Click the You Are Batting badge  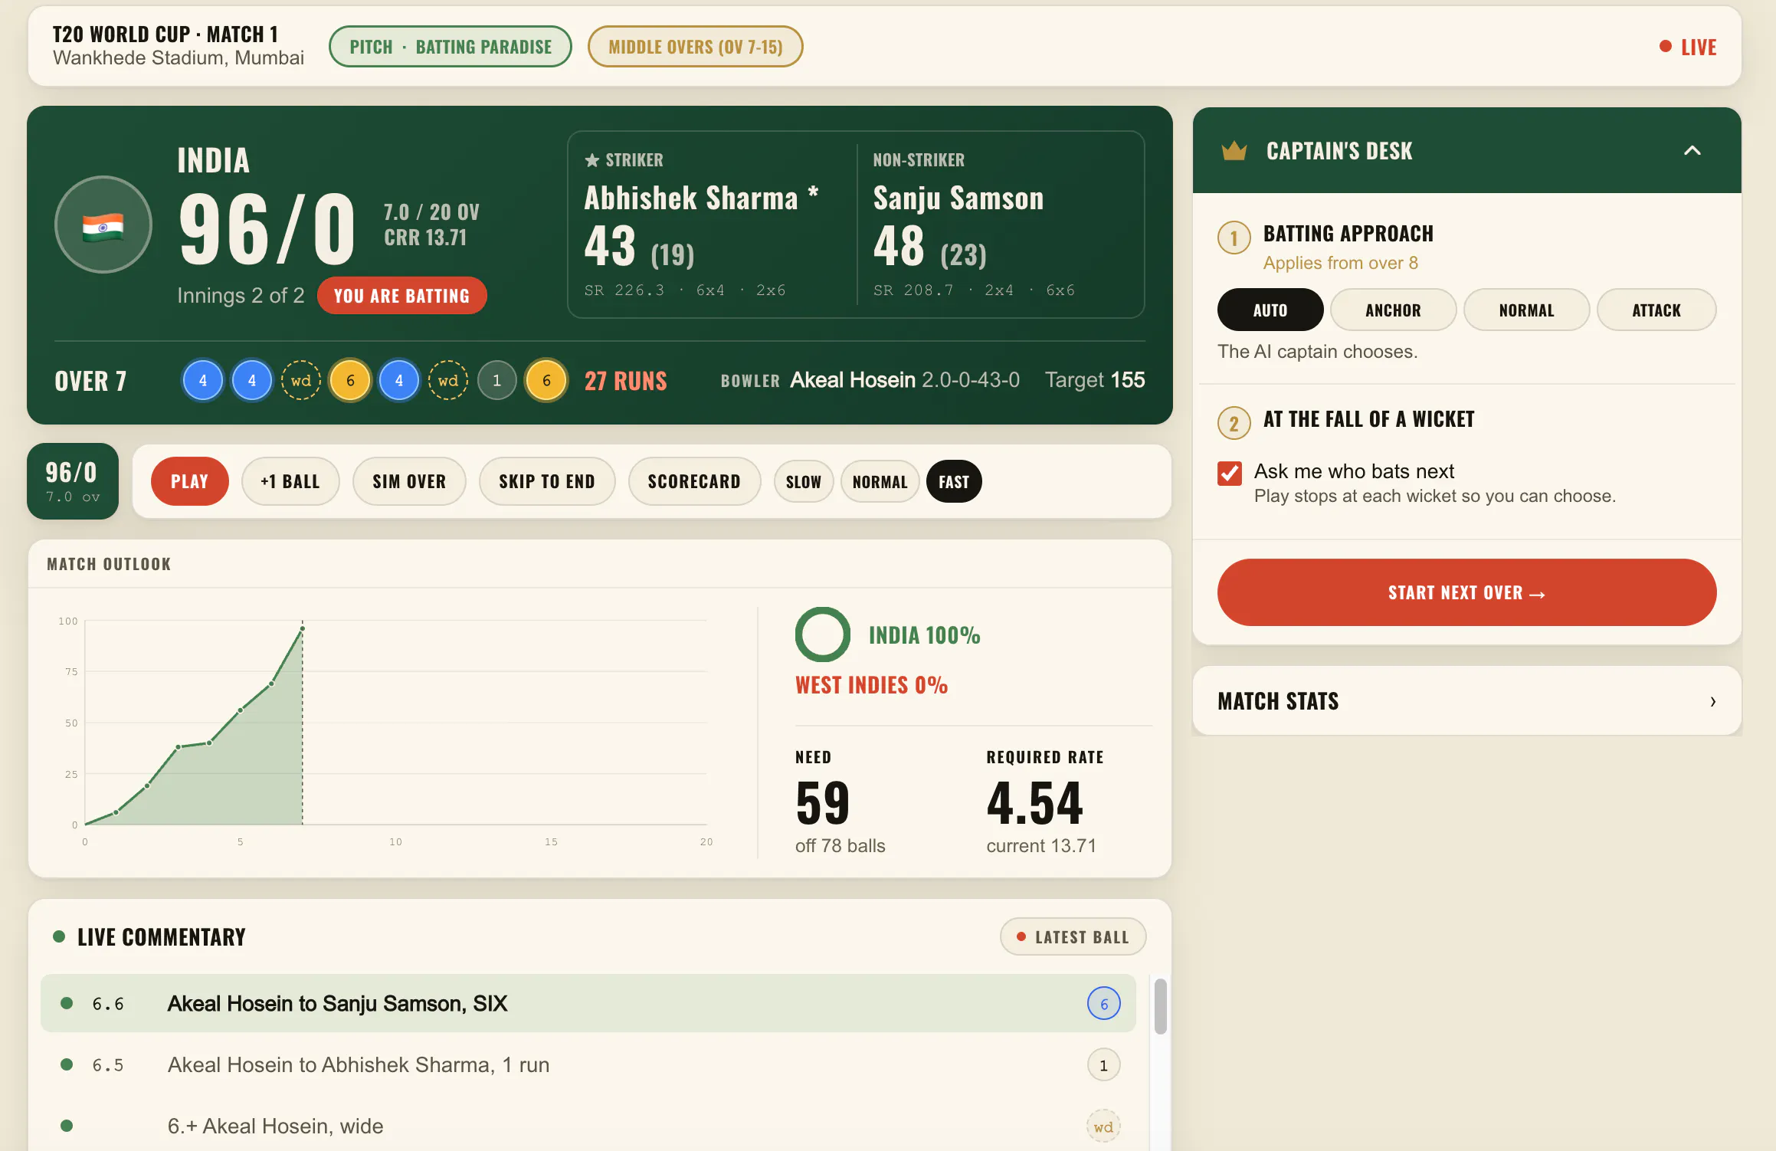pos(401,296)
